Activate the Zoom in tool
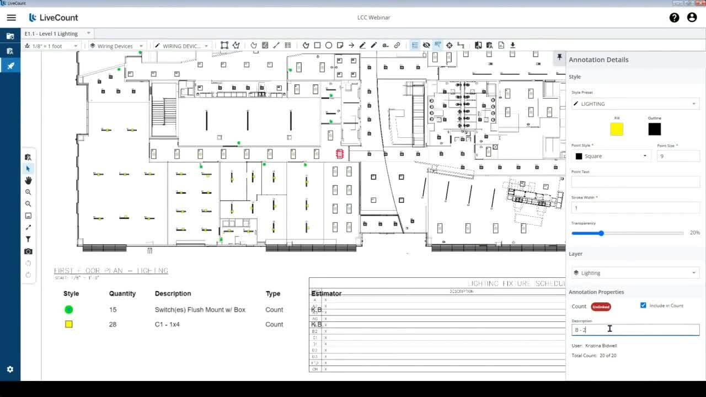This screenshot has width=706, height=397. pos(28,192)
